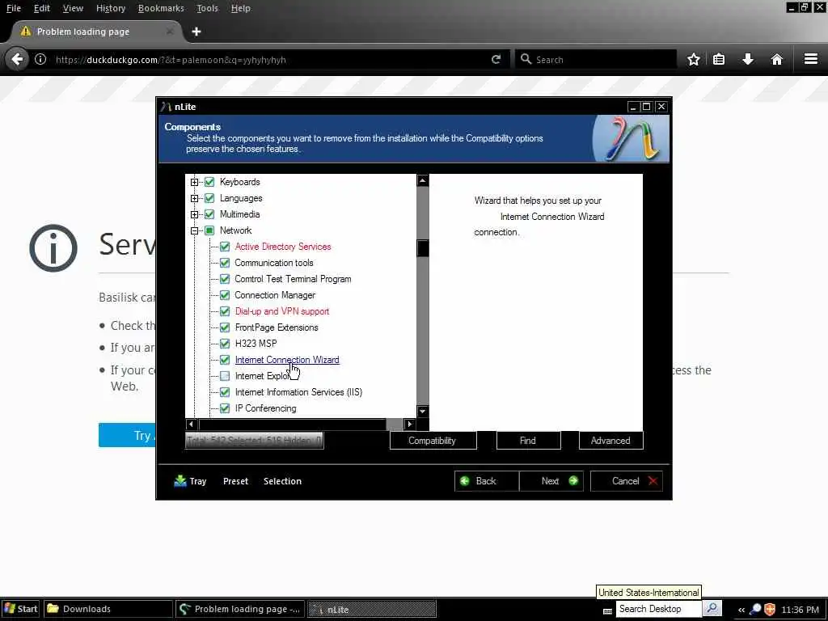Click the horizontal scroll right arrow

coord(409,424)
